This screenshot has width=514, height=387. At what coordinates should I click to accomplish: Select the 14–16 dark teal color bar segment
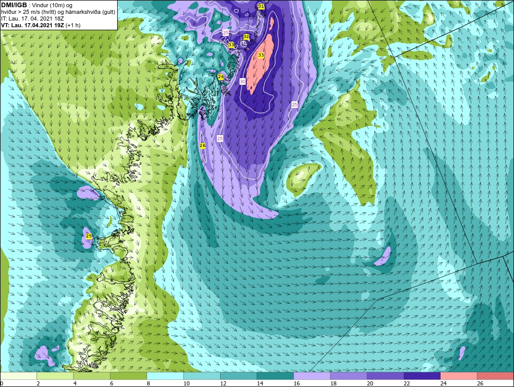click(x=276, y=376)
